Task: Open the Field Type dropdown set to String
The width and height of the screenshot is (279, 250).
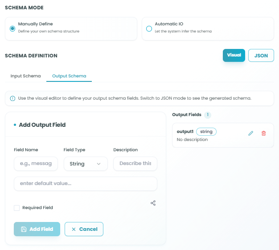Action: point(86,164)
